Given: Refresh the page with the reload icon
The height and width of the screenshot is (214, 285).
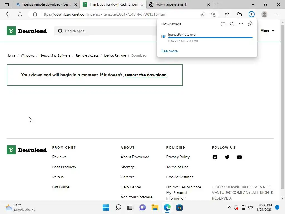Looking at the screenshot, I should (20, 14).
